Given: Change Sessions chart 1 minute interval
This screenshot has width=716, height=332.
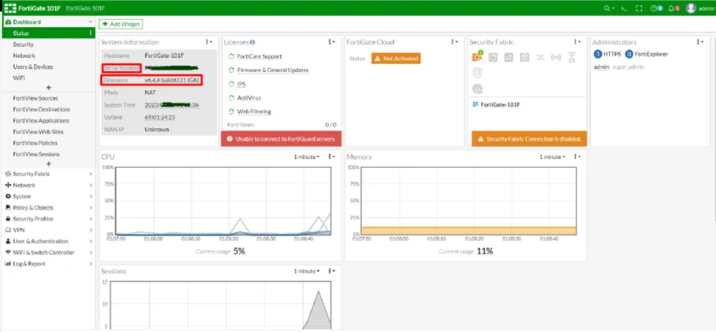Looking at the screenshot, I should tap(306, 271).
